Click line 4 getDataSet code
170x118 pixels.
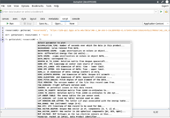28,35
